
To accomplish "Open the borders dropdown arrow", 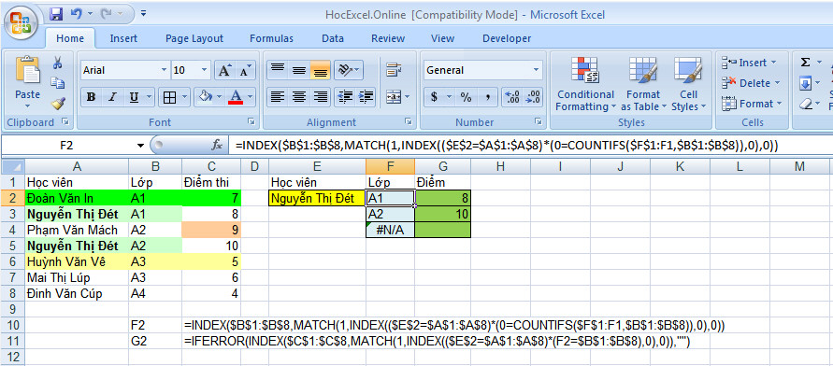I will [x=185, y=97].
